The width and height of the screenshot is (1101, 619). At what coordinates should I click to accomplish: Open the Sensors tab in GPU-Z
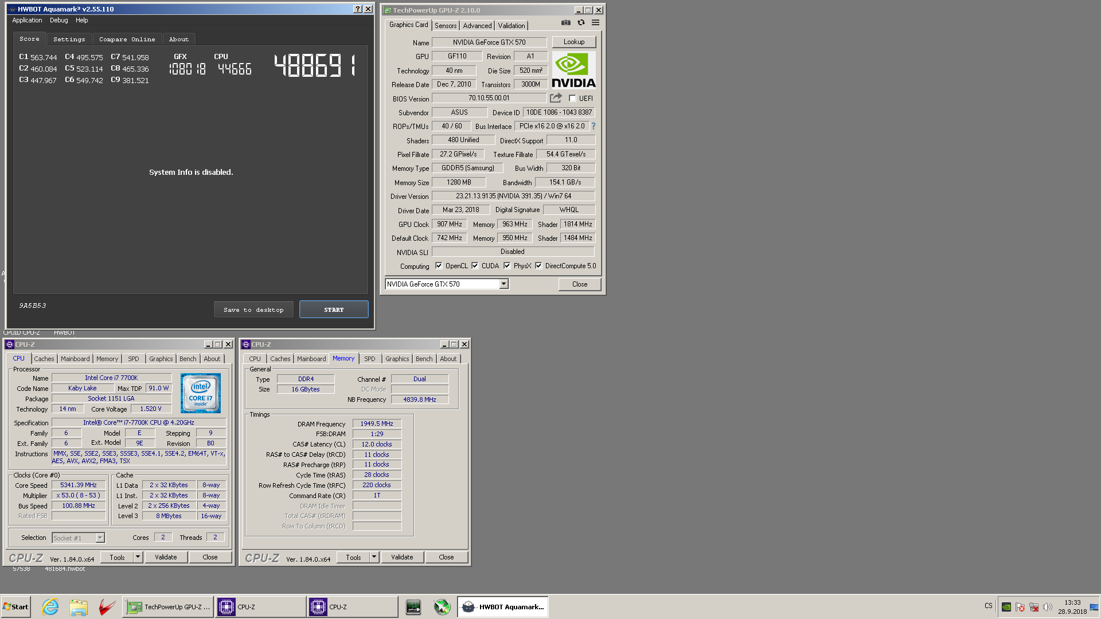coord(446,26)
